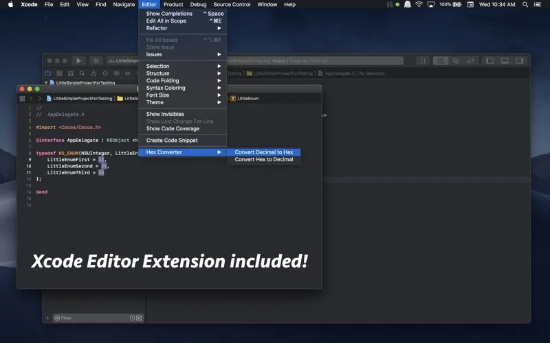Viewport: 550px width, 343px height.
Task: Open the Apple menu
Action: pyautogui.click(x=10, y=5)
